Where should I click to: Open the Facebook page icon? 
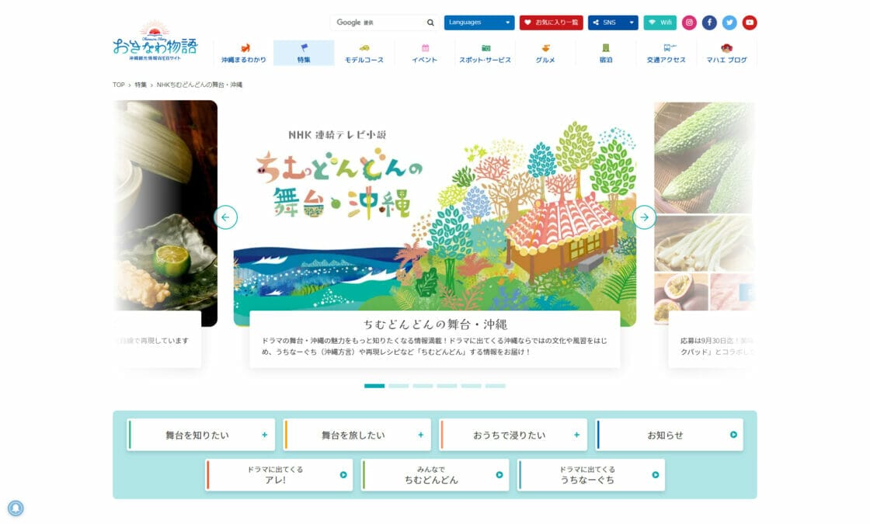709,23
